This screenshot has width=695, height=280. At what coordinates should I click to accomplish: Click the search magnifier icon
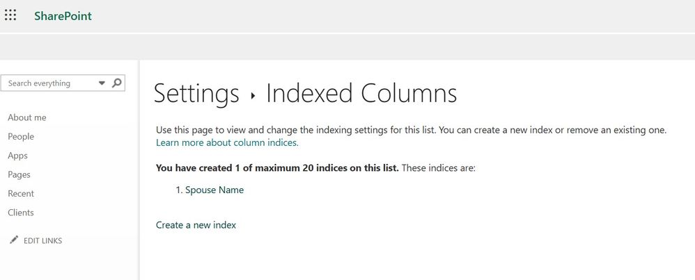pos(117,83)
